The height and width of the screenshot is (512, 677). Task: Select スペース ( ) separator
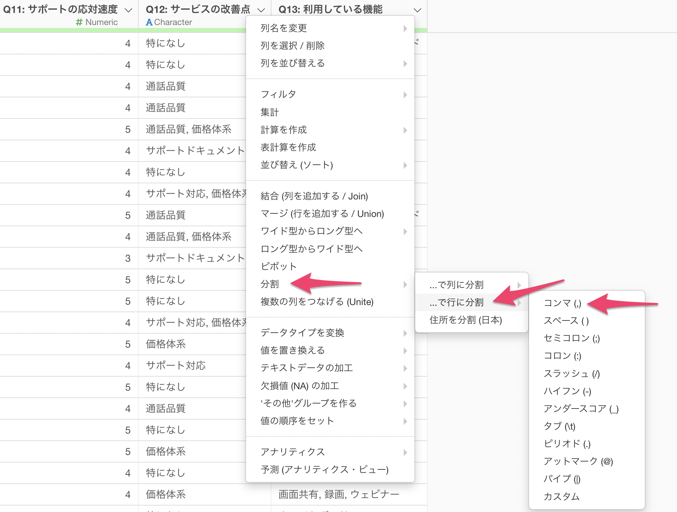pos(587,320)
